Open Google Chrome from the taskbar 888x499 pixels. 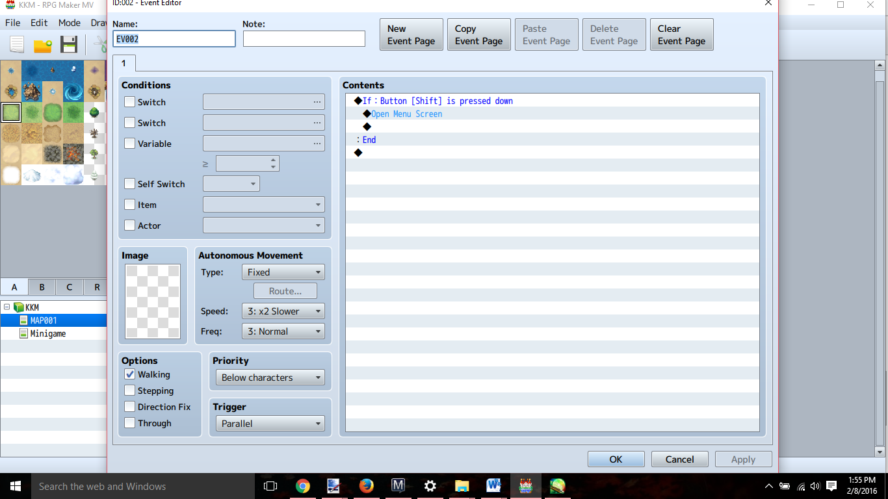click(x=302, y=486)
